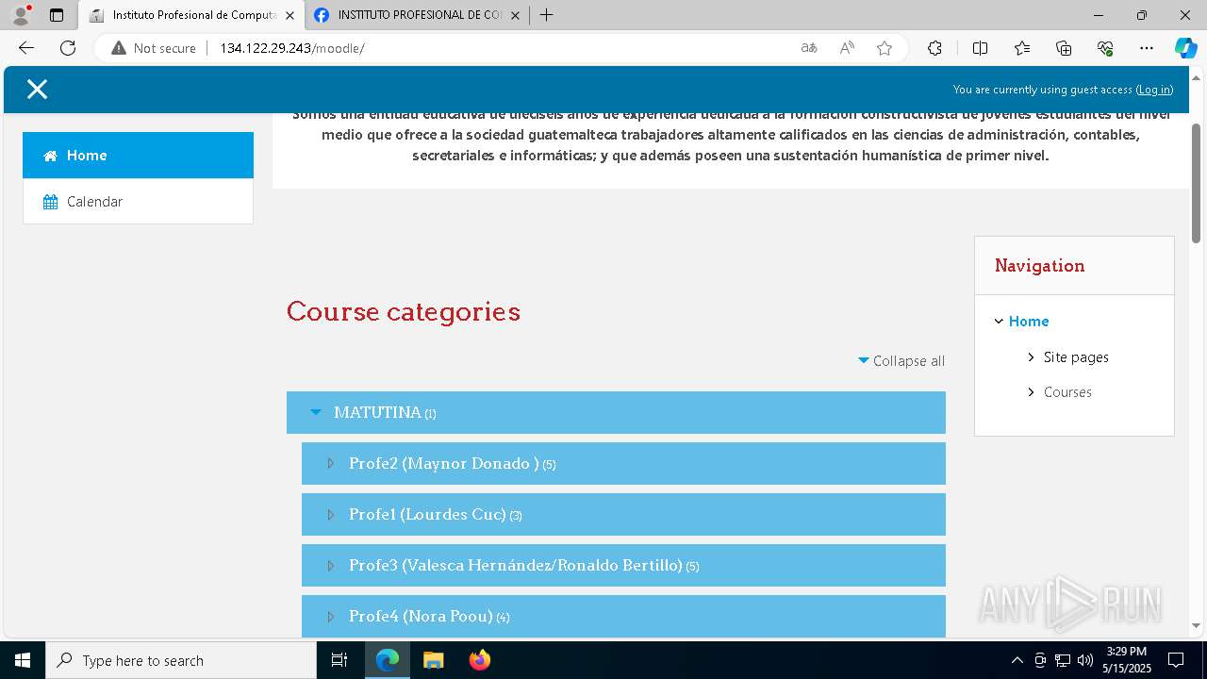Screen dimensions: 1207x679
Task: Open Profe1 (Lourdes Cuc) link
Action: pos(427,514)
